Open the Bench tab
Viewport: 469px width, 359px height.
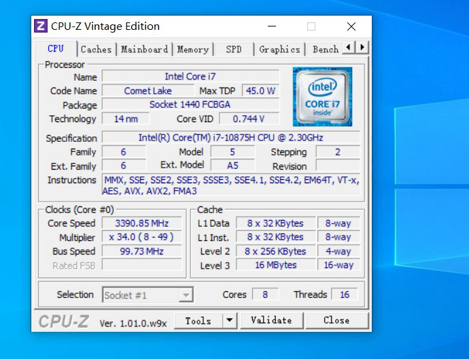(325, 50)
